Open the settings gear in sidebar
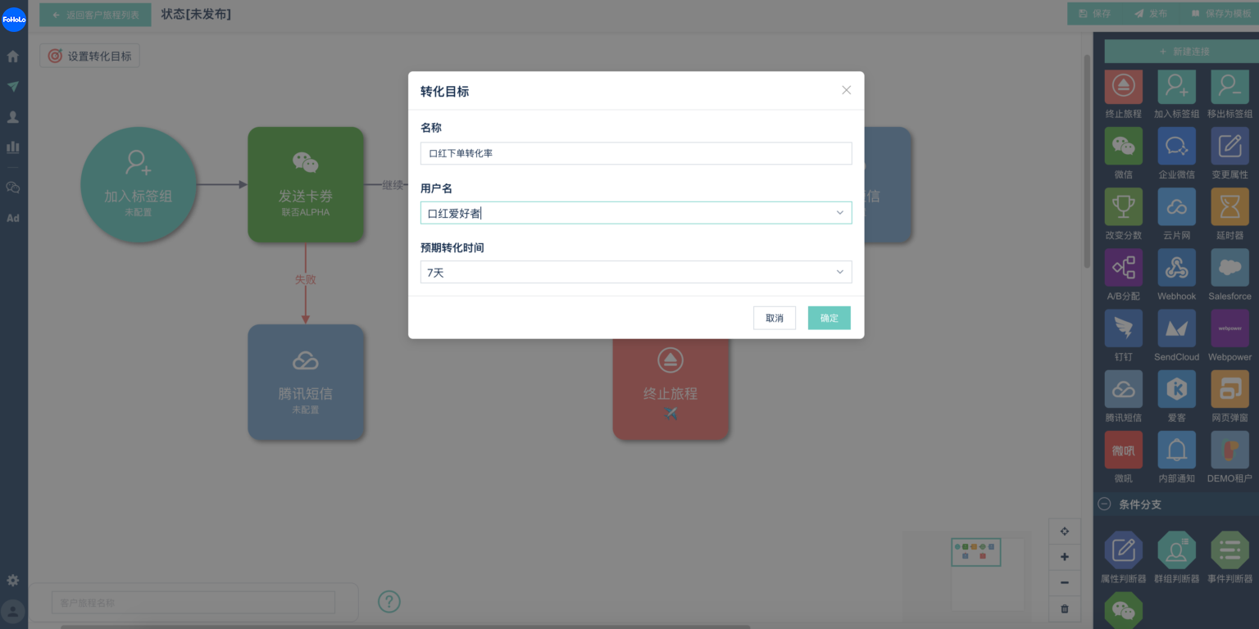1259x629 pixels. (x=13, y=580)
